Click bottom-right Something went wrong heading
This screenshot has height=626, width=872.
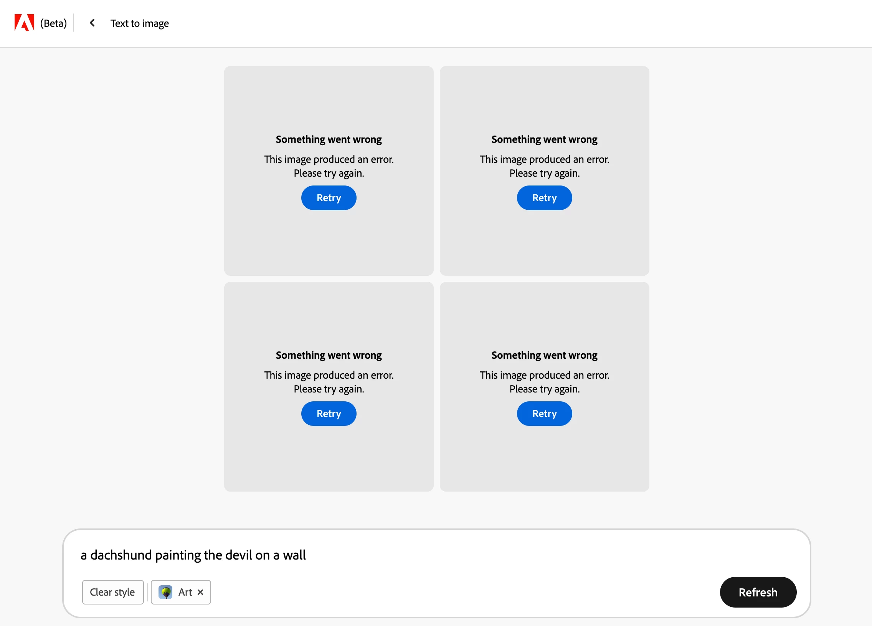544,355
